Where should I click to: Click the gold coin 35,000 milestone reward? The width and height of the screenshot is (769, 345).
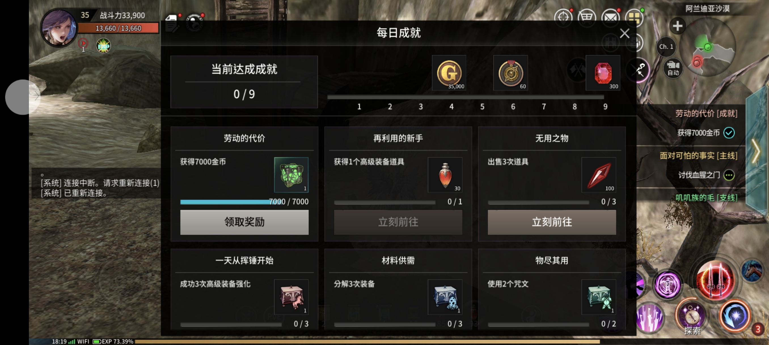click(x=449, y=73)
